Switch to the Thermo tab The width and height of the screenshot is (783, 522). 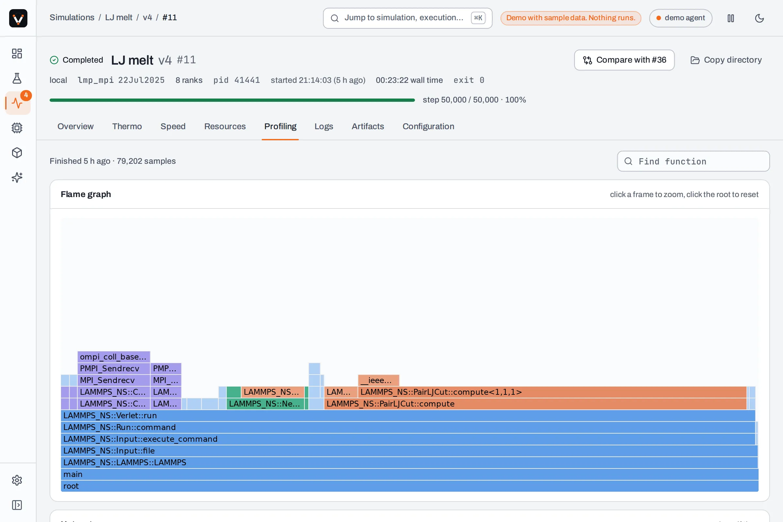coord(127,127)
